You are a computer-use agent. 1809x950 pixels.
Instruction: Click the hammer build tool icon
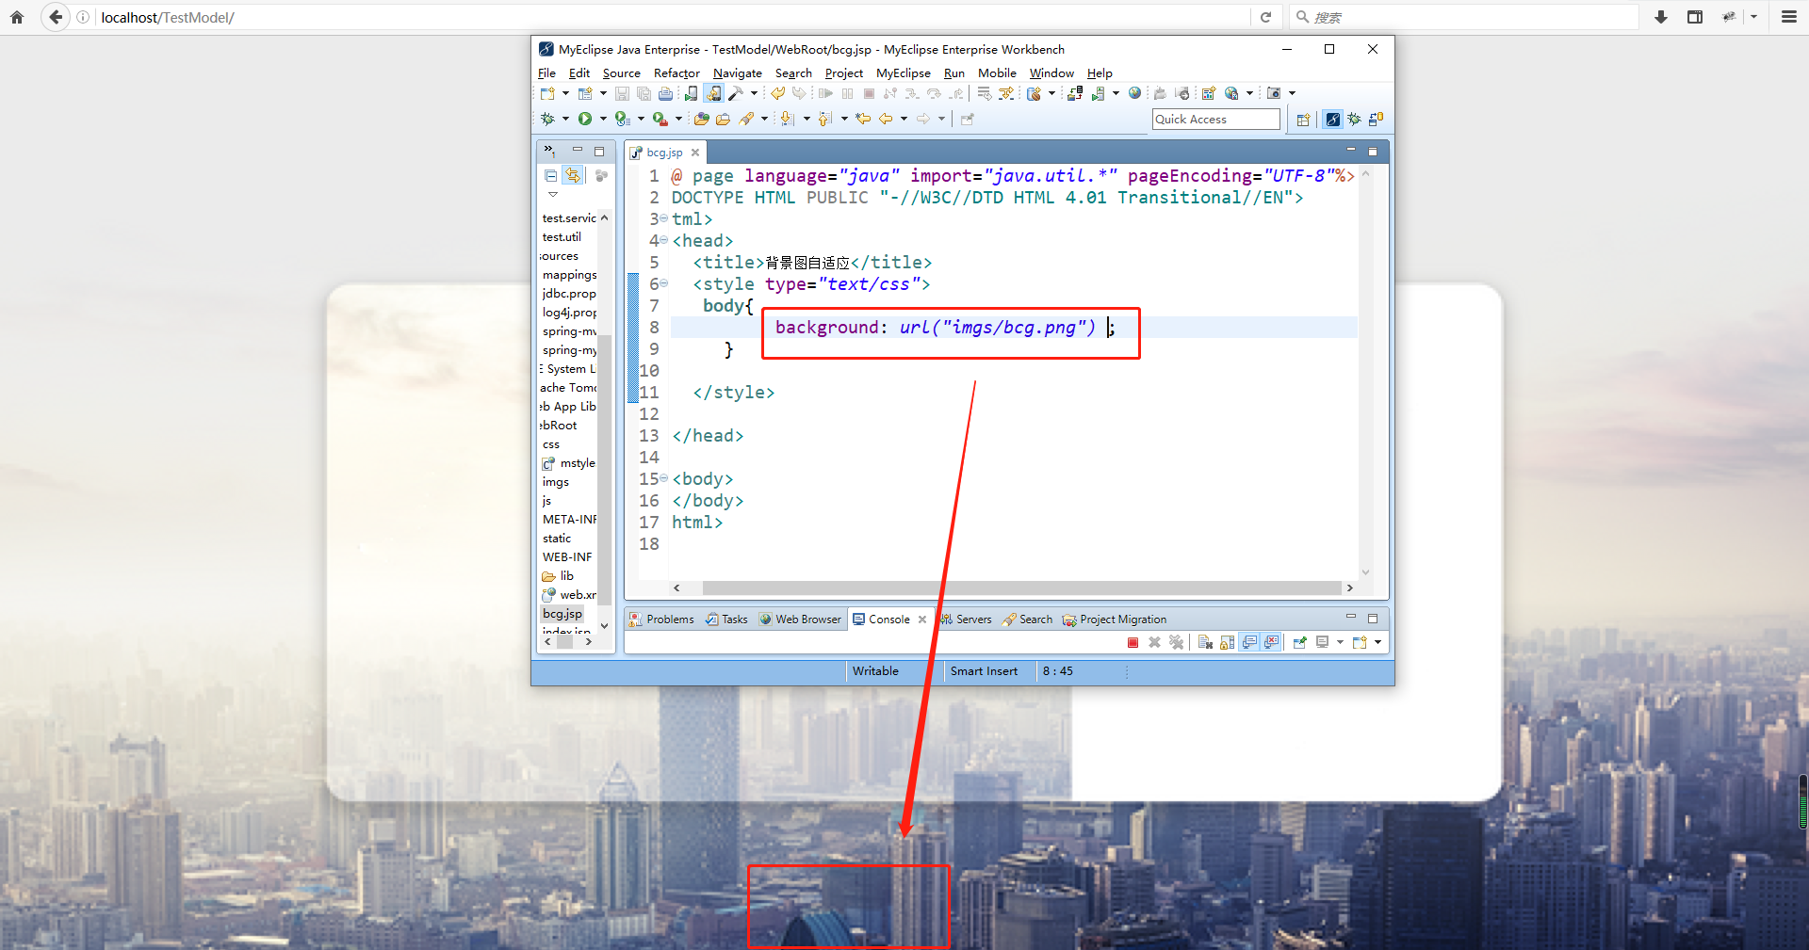[737, 93]
